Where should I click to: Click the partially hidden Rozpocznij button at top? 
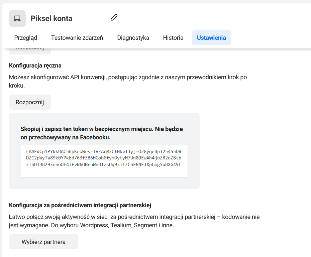(x=30, y=51)
